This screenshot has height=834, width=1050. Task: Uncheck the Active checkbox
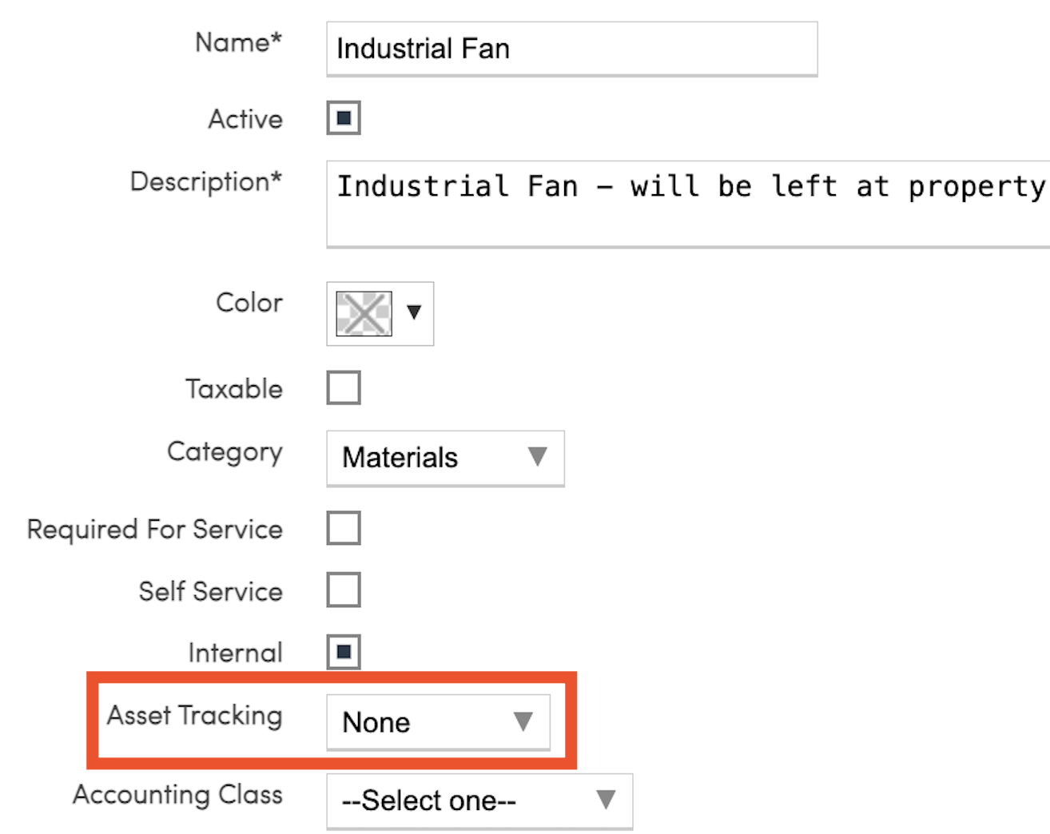coord(344,118)
